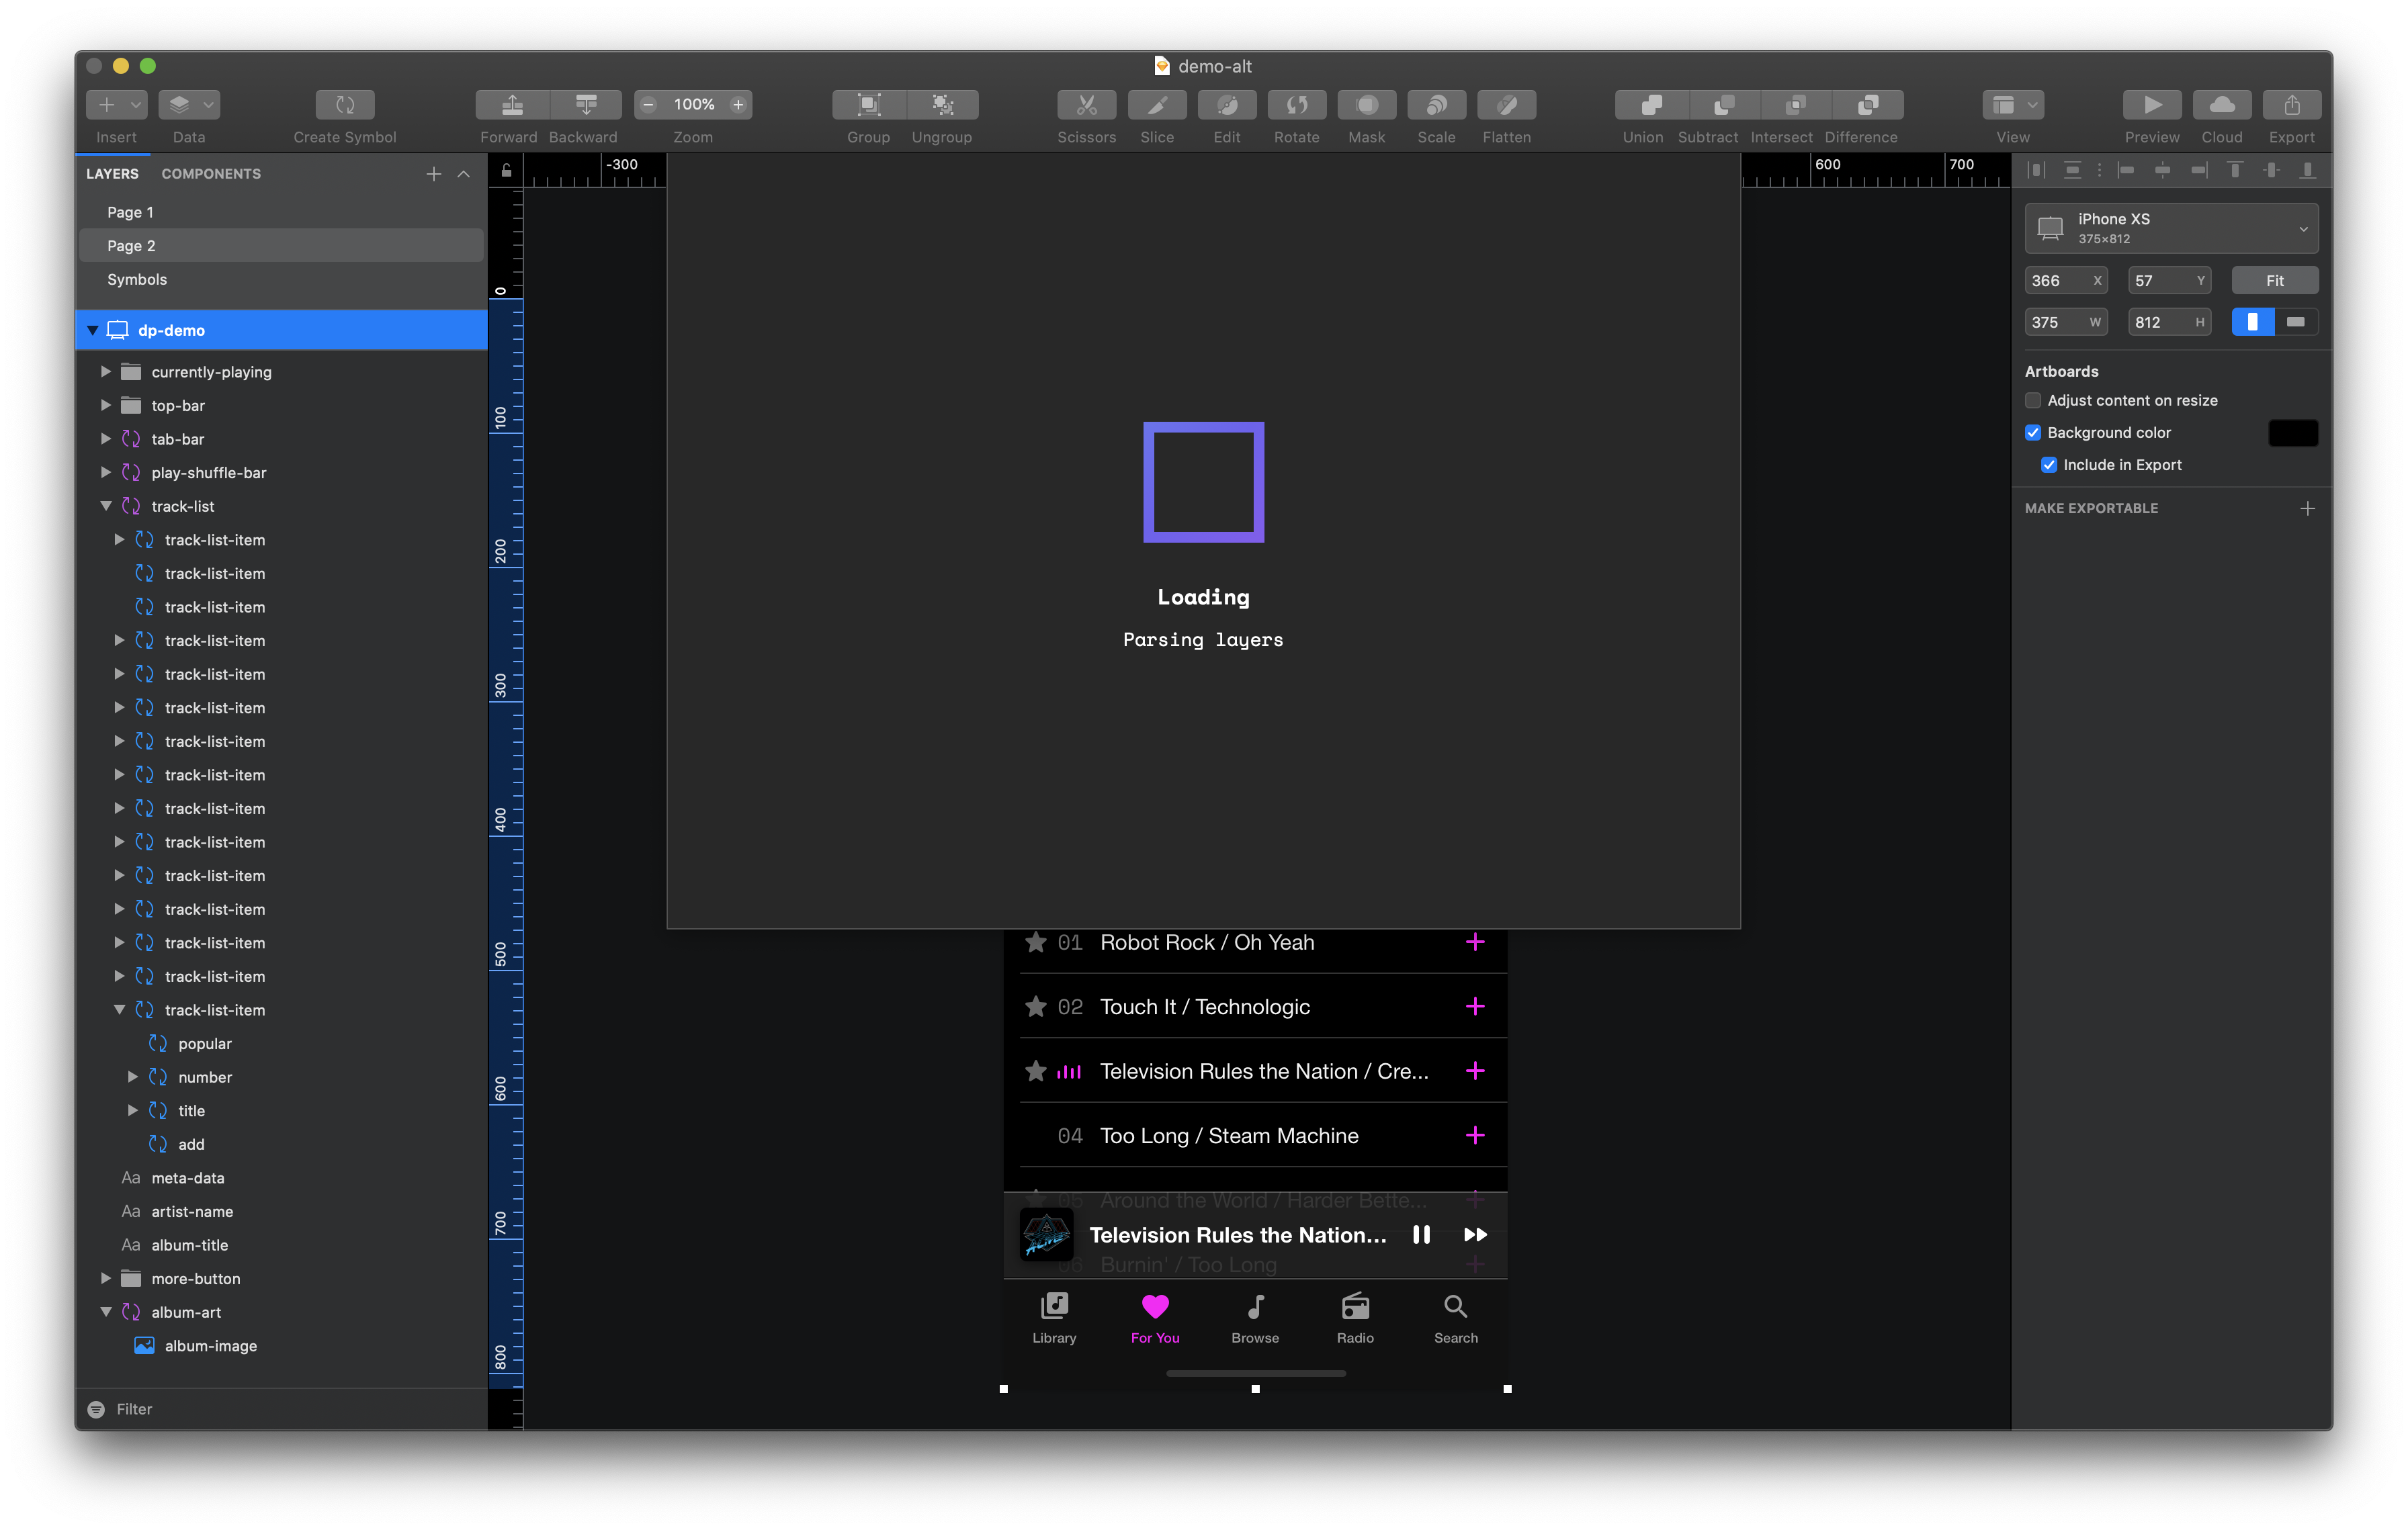Image resolution: width=2408 pixels, height=1530 pixels.
Task: Click the Group layers icon
Action: tap(868, 104)
